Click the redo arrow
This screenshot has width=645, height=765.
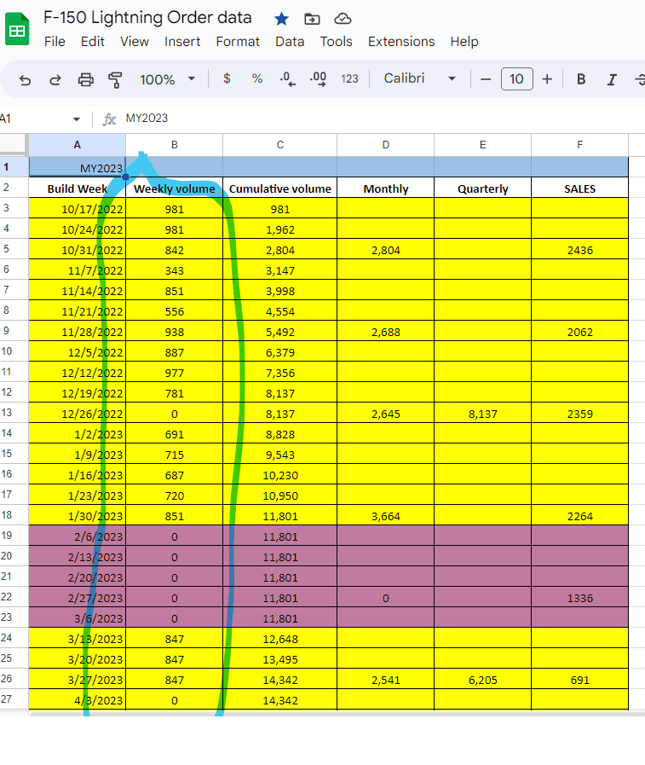(55, 79)
